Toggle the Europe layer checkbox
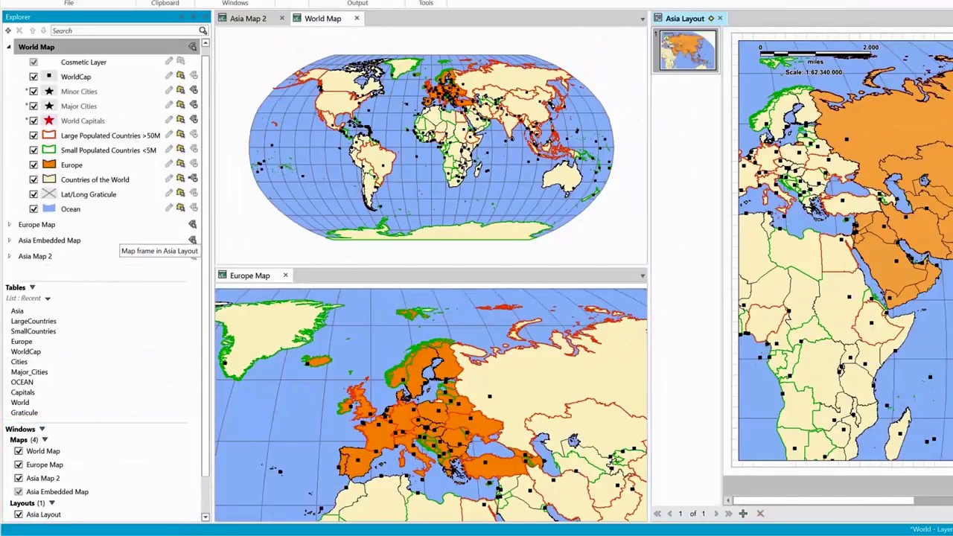 [x=34, y=165]
